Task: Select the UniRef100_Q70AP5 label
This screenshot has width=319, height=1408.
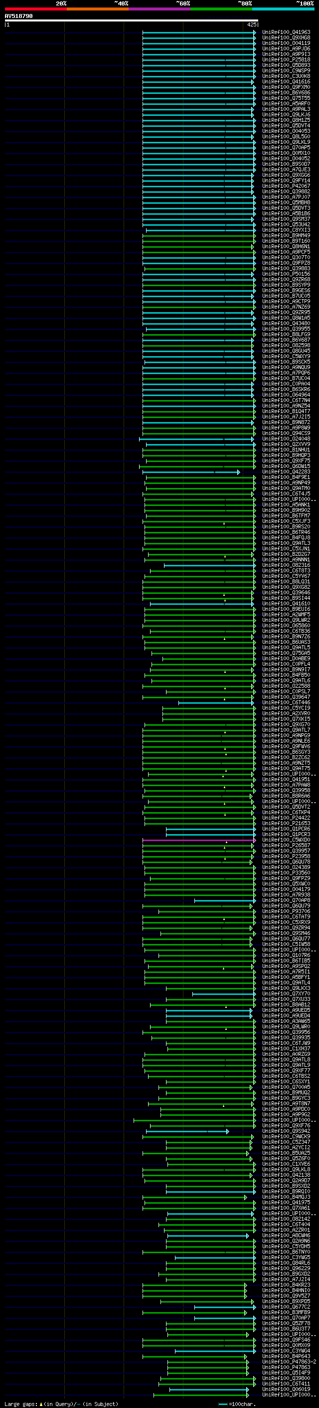Action: (x=286, y=147)
